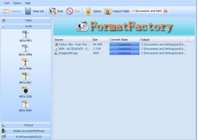Screen dimensions: 198x140
Task: Click the Stop conversion icon
Action: pos(70,11)
